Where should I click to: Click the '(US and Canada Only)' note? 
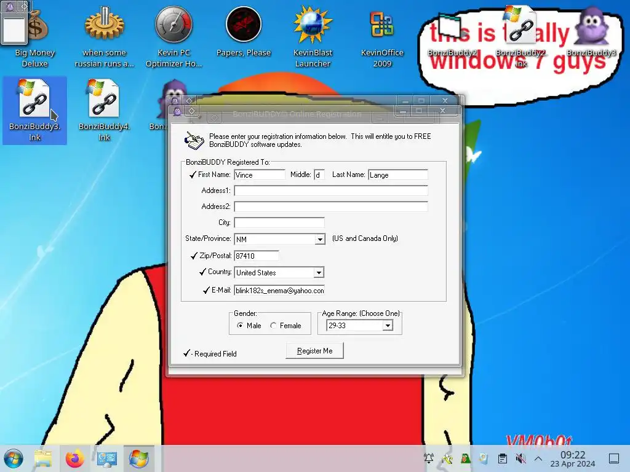point(365,238)
